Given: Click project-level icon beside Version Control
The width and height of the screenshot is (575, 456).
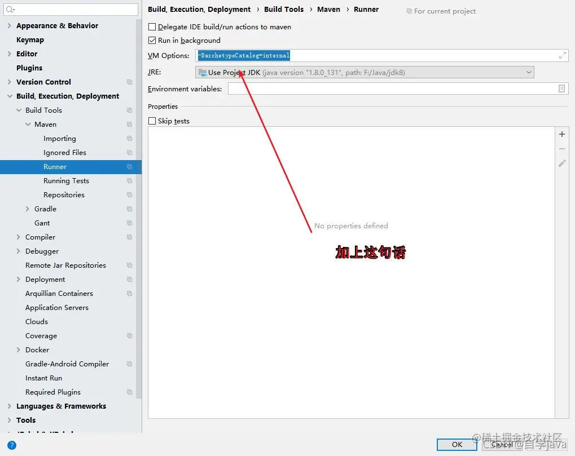Looking at the screenshot, I should [129, 82].
